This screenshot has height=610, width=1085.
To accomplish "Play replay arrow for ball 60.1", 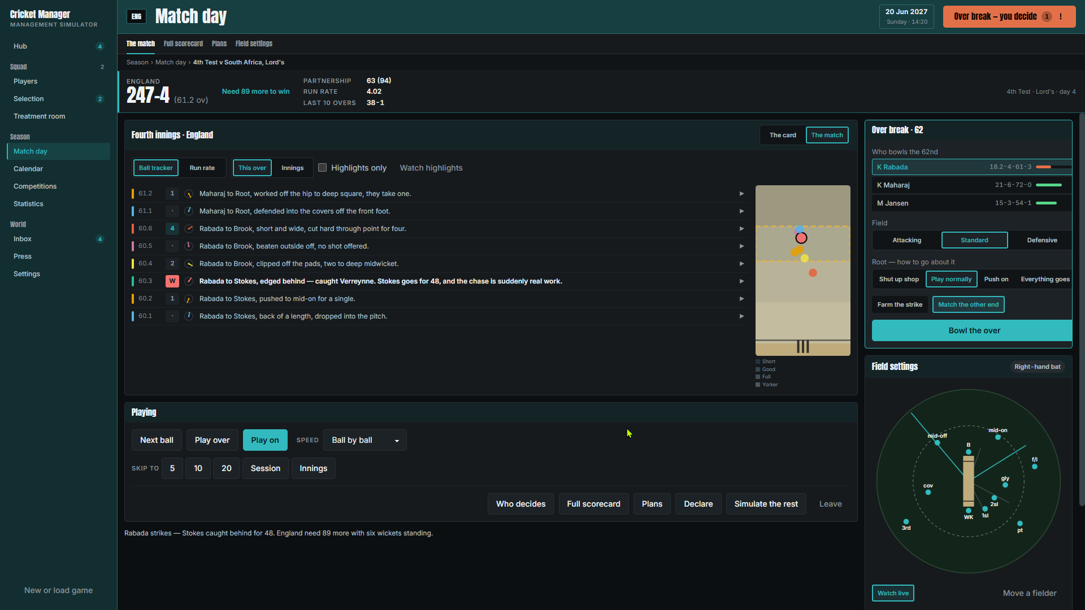I will pos(741,316).
